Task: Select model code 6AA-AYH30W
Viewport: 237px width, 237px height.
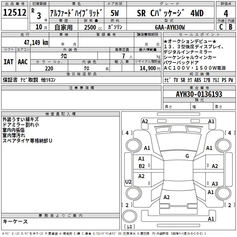Action: point(170,27)
